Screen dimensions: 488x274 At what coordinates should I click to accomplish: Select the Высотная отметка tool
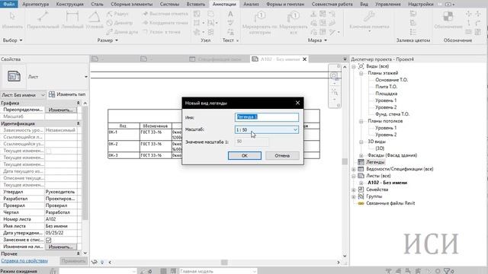coord(165,14)
